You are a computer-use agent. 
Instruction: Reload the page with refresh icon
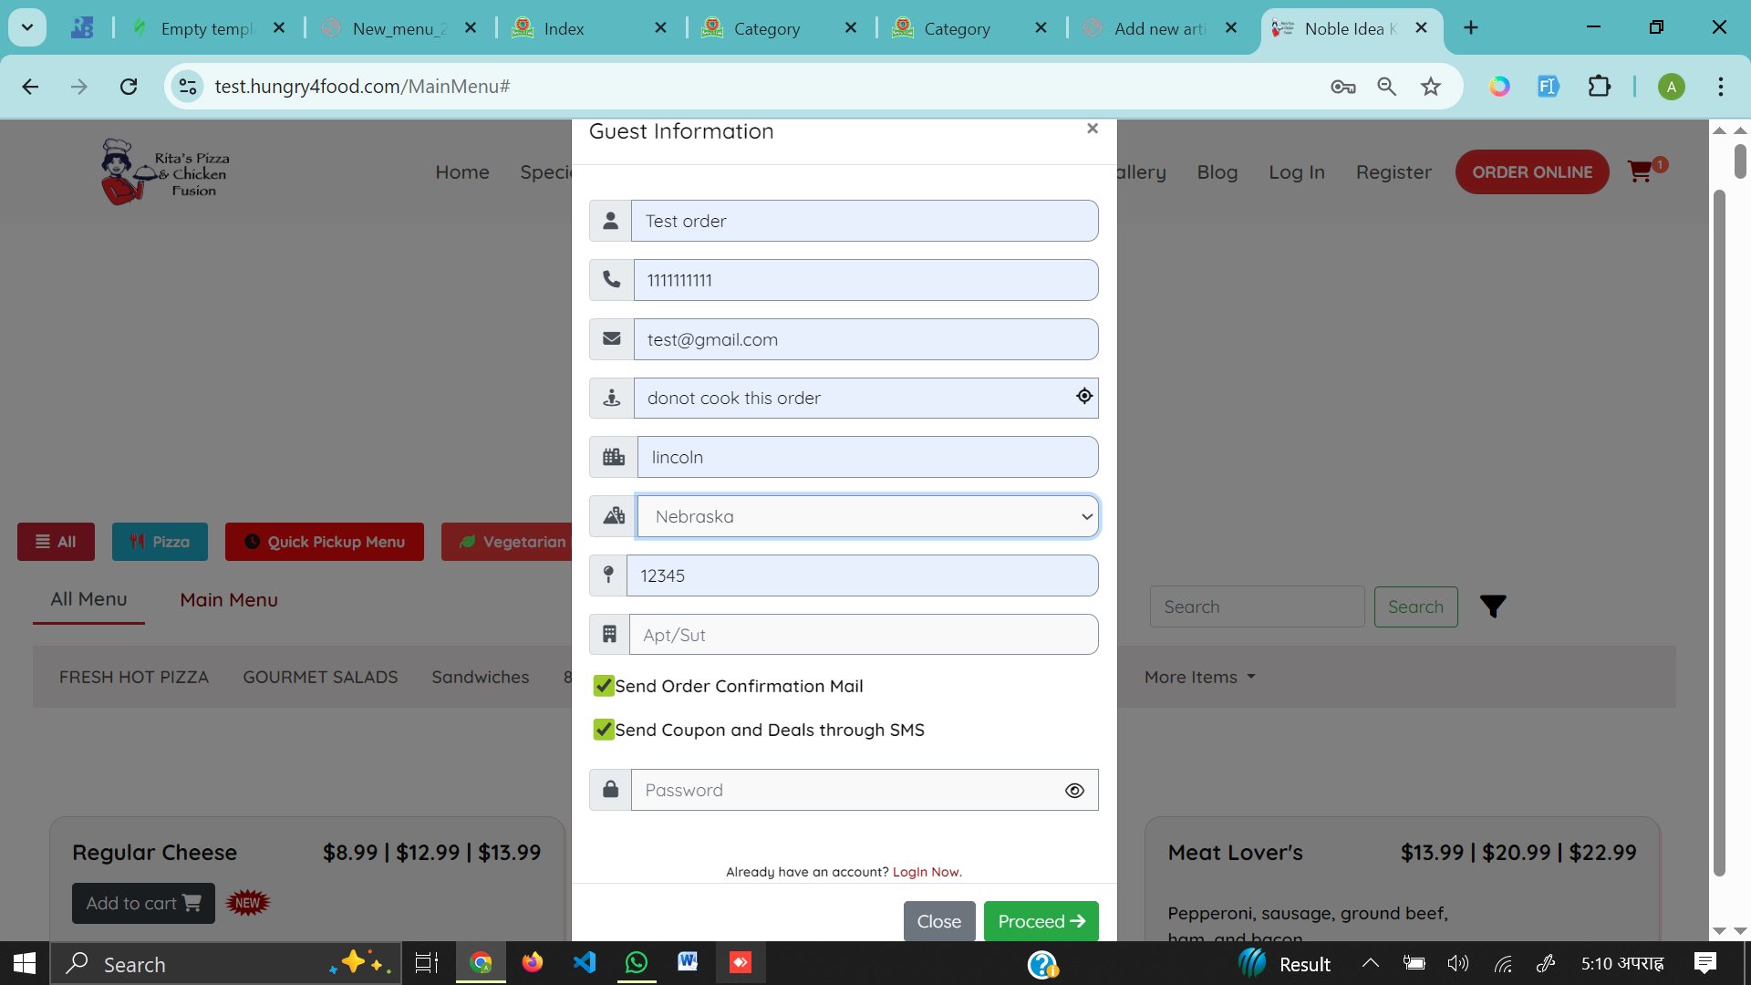[x=129, y=87]
